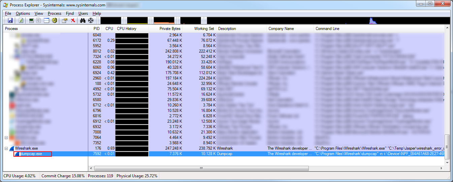Image resolution: width=453 pixels, height=182 pixels.
Task: Click the crosshair Find Window's Process icon
Action: click(x=91, y=21)
